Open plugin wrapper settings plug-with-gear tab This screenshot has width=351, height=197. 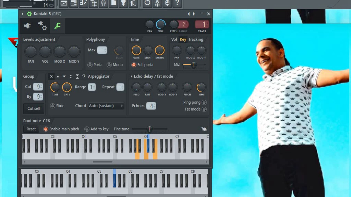click(x=42, y=26)
